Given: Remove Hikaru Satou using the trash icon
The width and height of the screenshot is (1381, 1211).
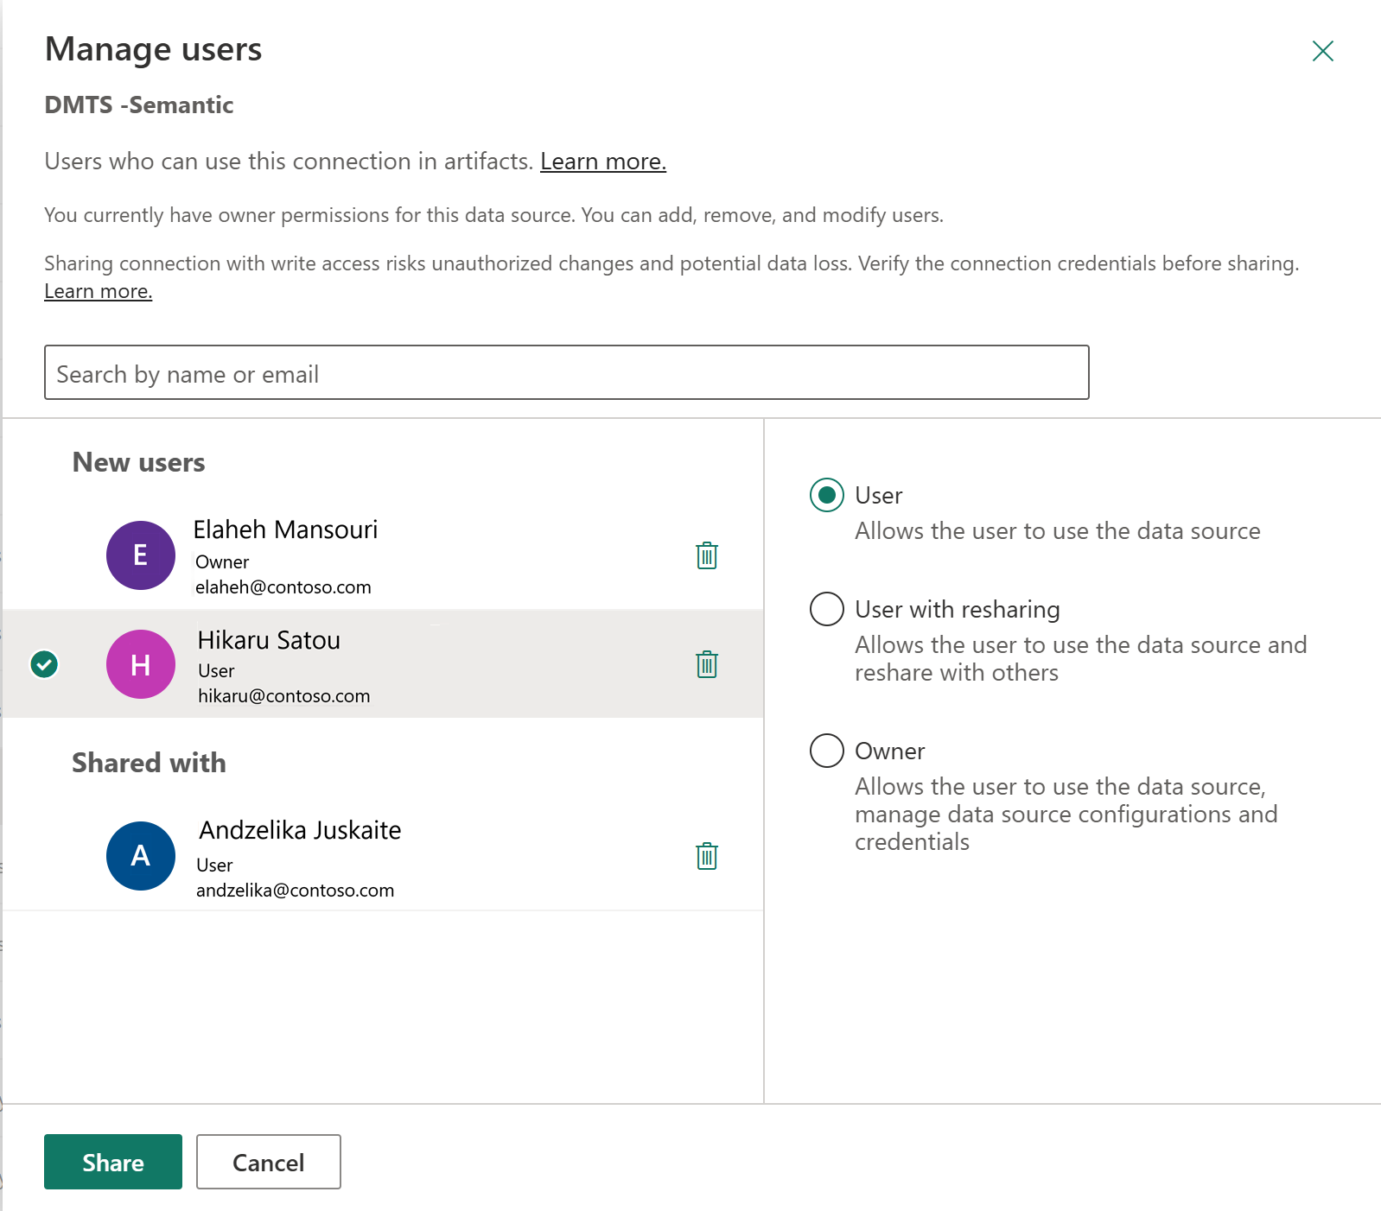Looking at the screenshot, I should (707, 664).
